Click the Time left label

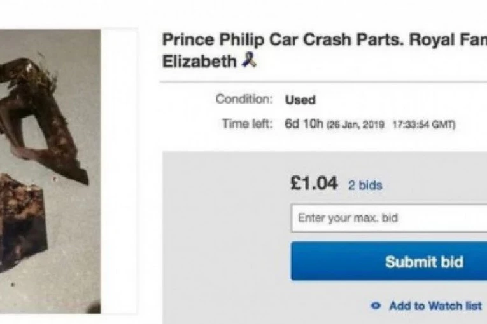247,123
